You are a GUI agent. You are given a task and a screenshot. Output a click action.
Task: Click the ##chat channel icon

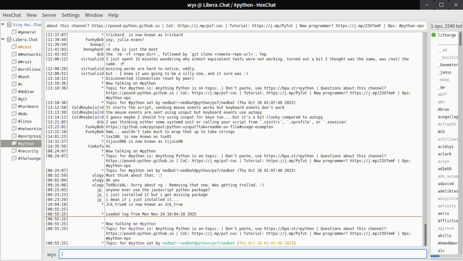14,47
